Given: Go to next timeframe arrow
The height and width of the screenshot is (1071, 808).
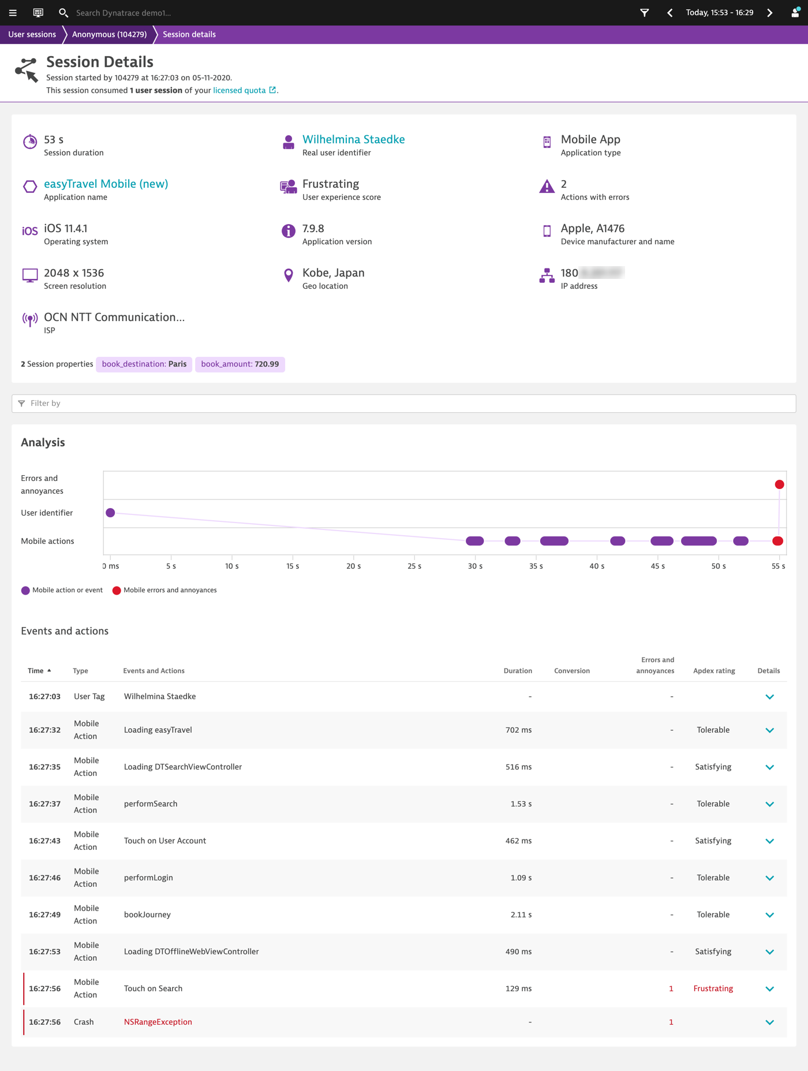Looking at the screenshot, I should point(770,13).
